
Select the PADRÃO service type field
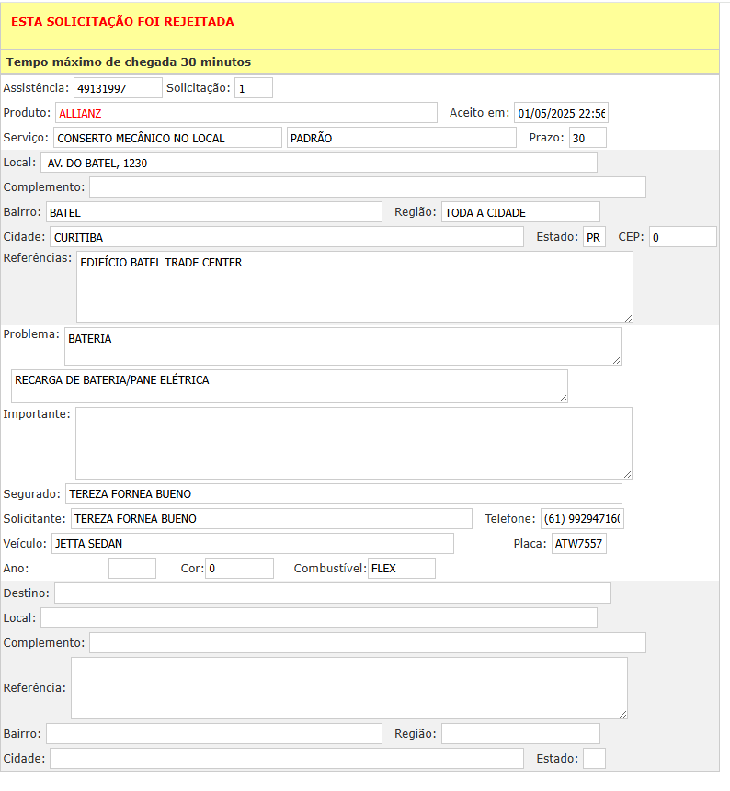tap(401, 138)
